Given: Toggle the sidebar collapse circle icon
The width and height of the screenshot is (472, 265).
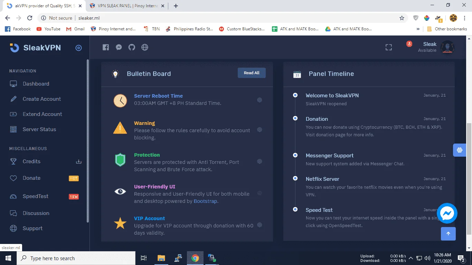Looking at the screenshot, I should coord(79,48).
